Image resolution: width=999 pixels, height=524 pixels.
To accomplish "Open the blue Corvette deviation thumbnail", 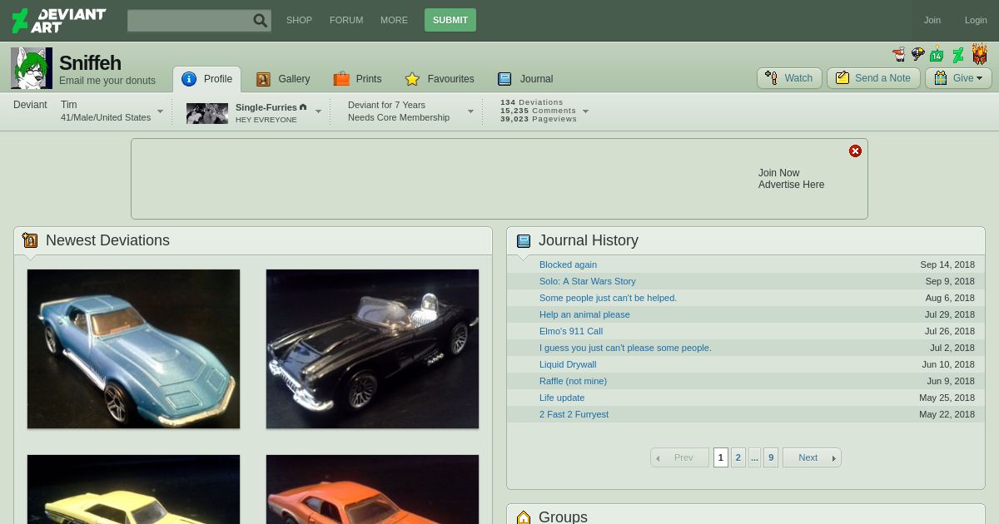I will coord(133,349).
